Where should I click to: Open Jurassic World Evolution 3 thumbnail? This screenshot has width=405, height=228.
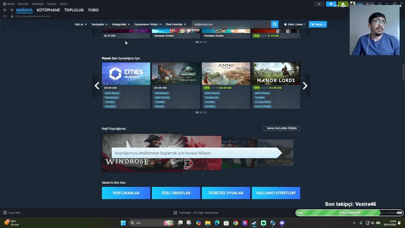[176, 73]
